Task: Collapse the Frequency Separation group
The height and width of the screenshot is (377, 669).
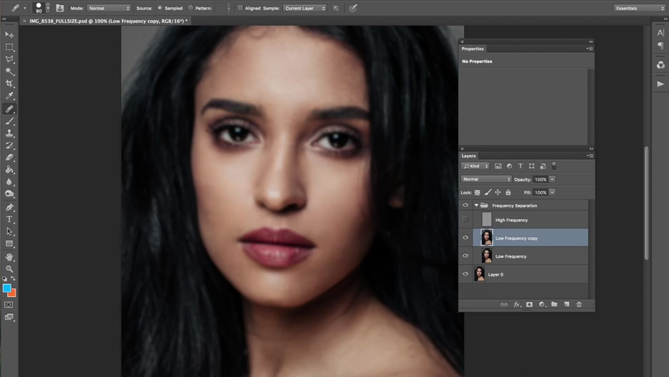Action: click(476, 205)
